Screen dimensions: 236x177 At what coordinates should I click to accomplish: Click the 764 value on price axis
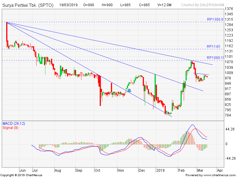pyautogui.click(x=228, y=115)
